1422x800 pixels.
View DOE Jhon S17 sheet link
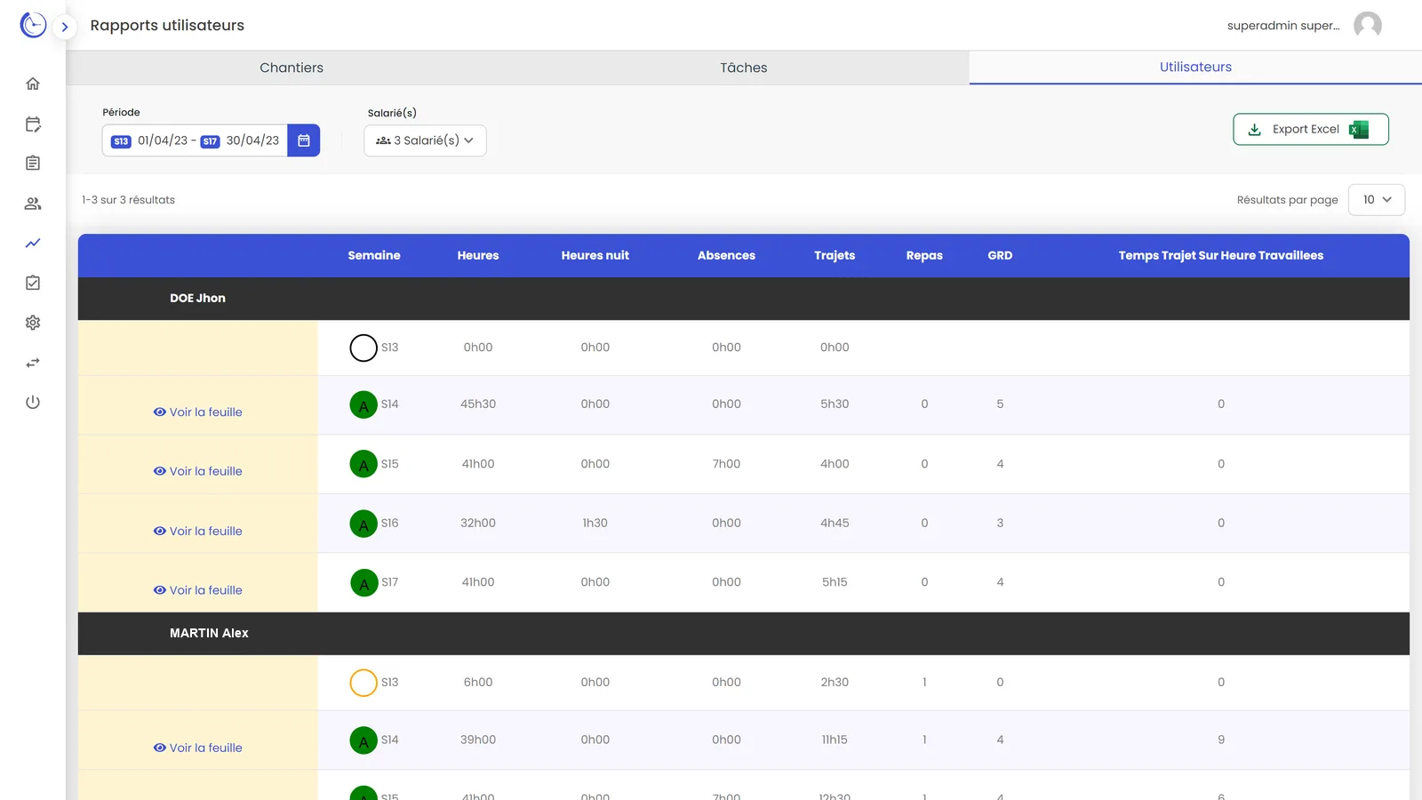pos(197,590)
